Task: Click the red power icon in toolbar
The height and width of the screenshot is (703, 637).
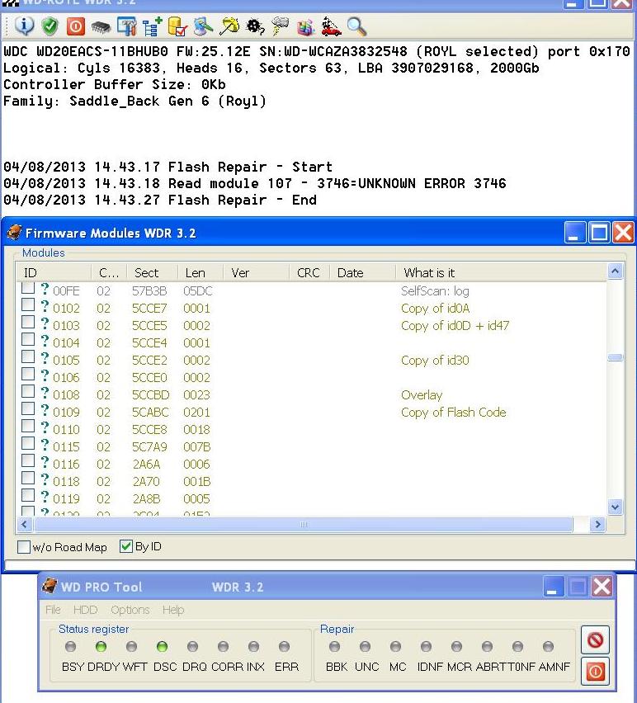Action: pos(76,26)
